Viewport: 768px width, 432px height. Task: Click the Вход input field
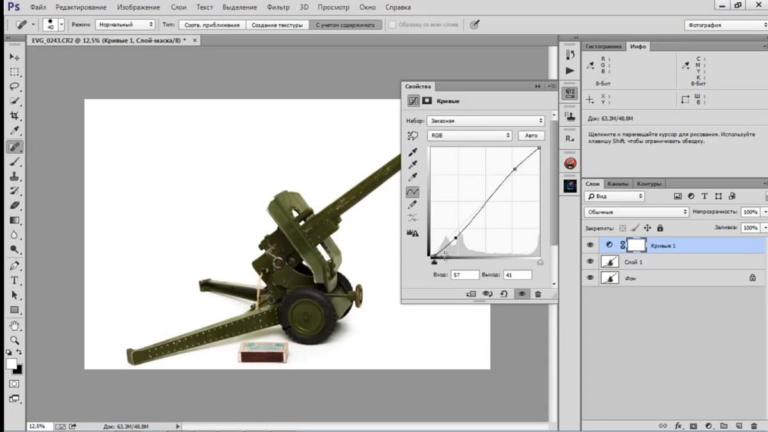(465, 275)
